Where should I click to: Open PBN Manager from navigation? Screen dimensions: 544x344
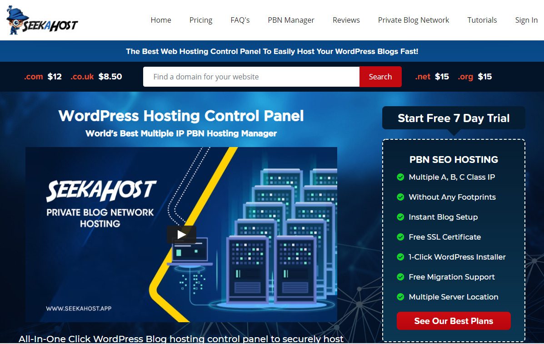tap(291, 20)
